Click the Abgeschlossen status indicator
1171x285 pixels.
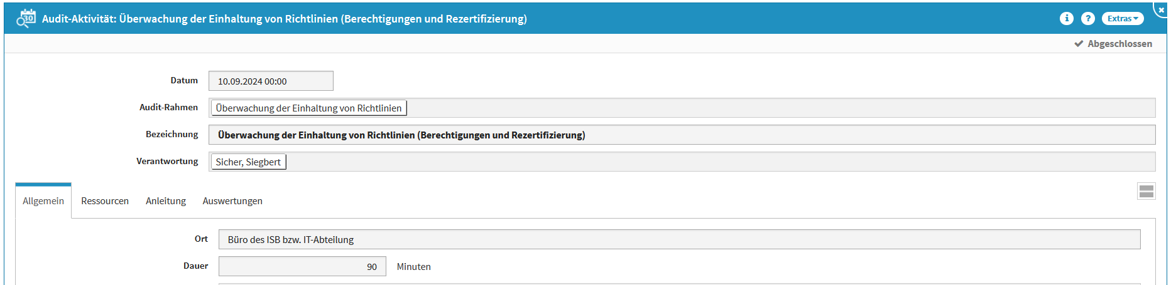click(1113, 44)
